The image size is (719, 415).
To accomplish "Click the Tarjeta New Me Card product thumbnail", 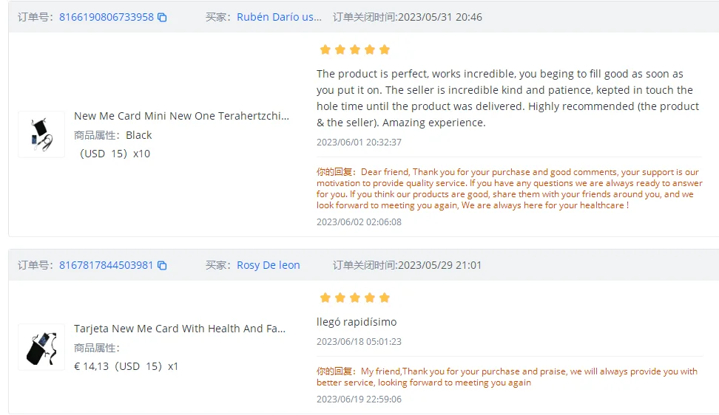I will pyautogui.click(x=41, y=347).
